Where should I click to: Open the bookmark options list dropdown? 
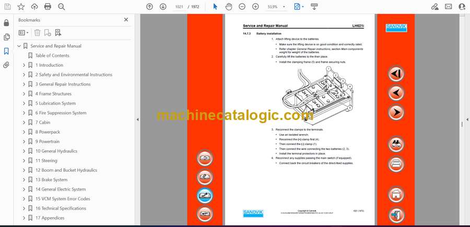pos(23,33)
